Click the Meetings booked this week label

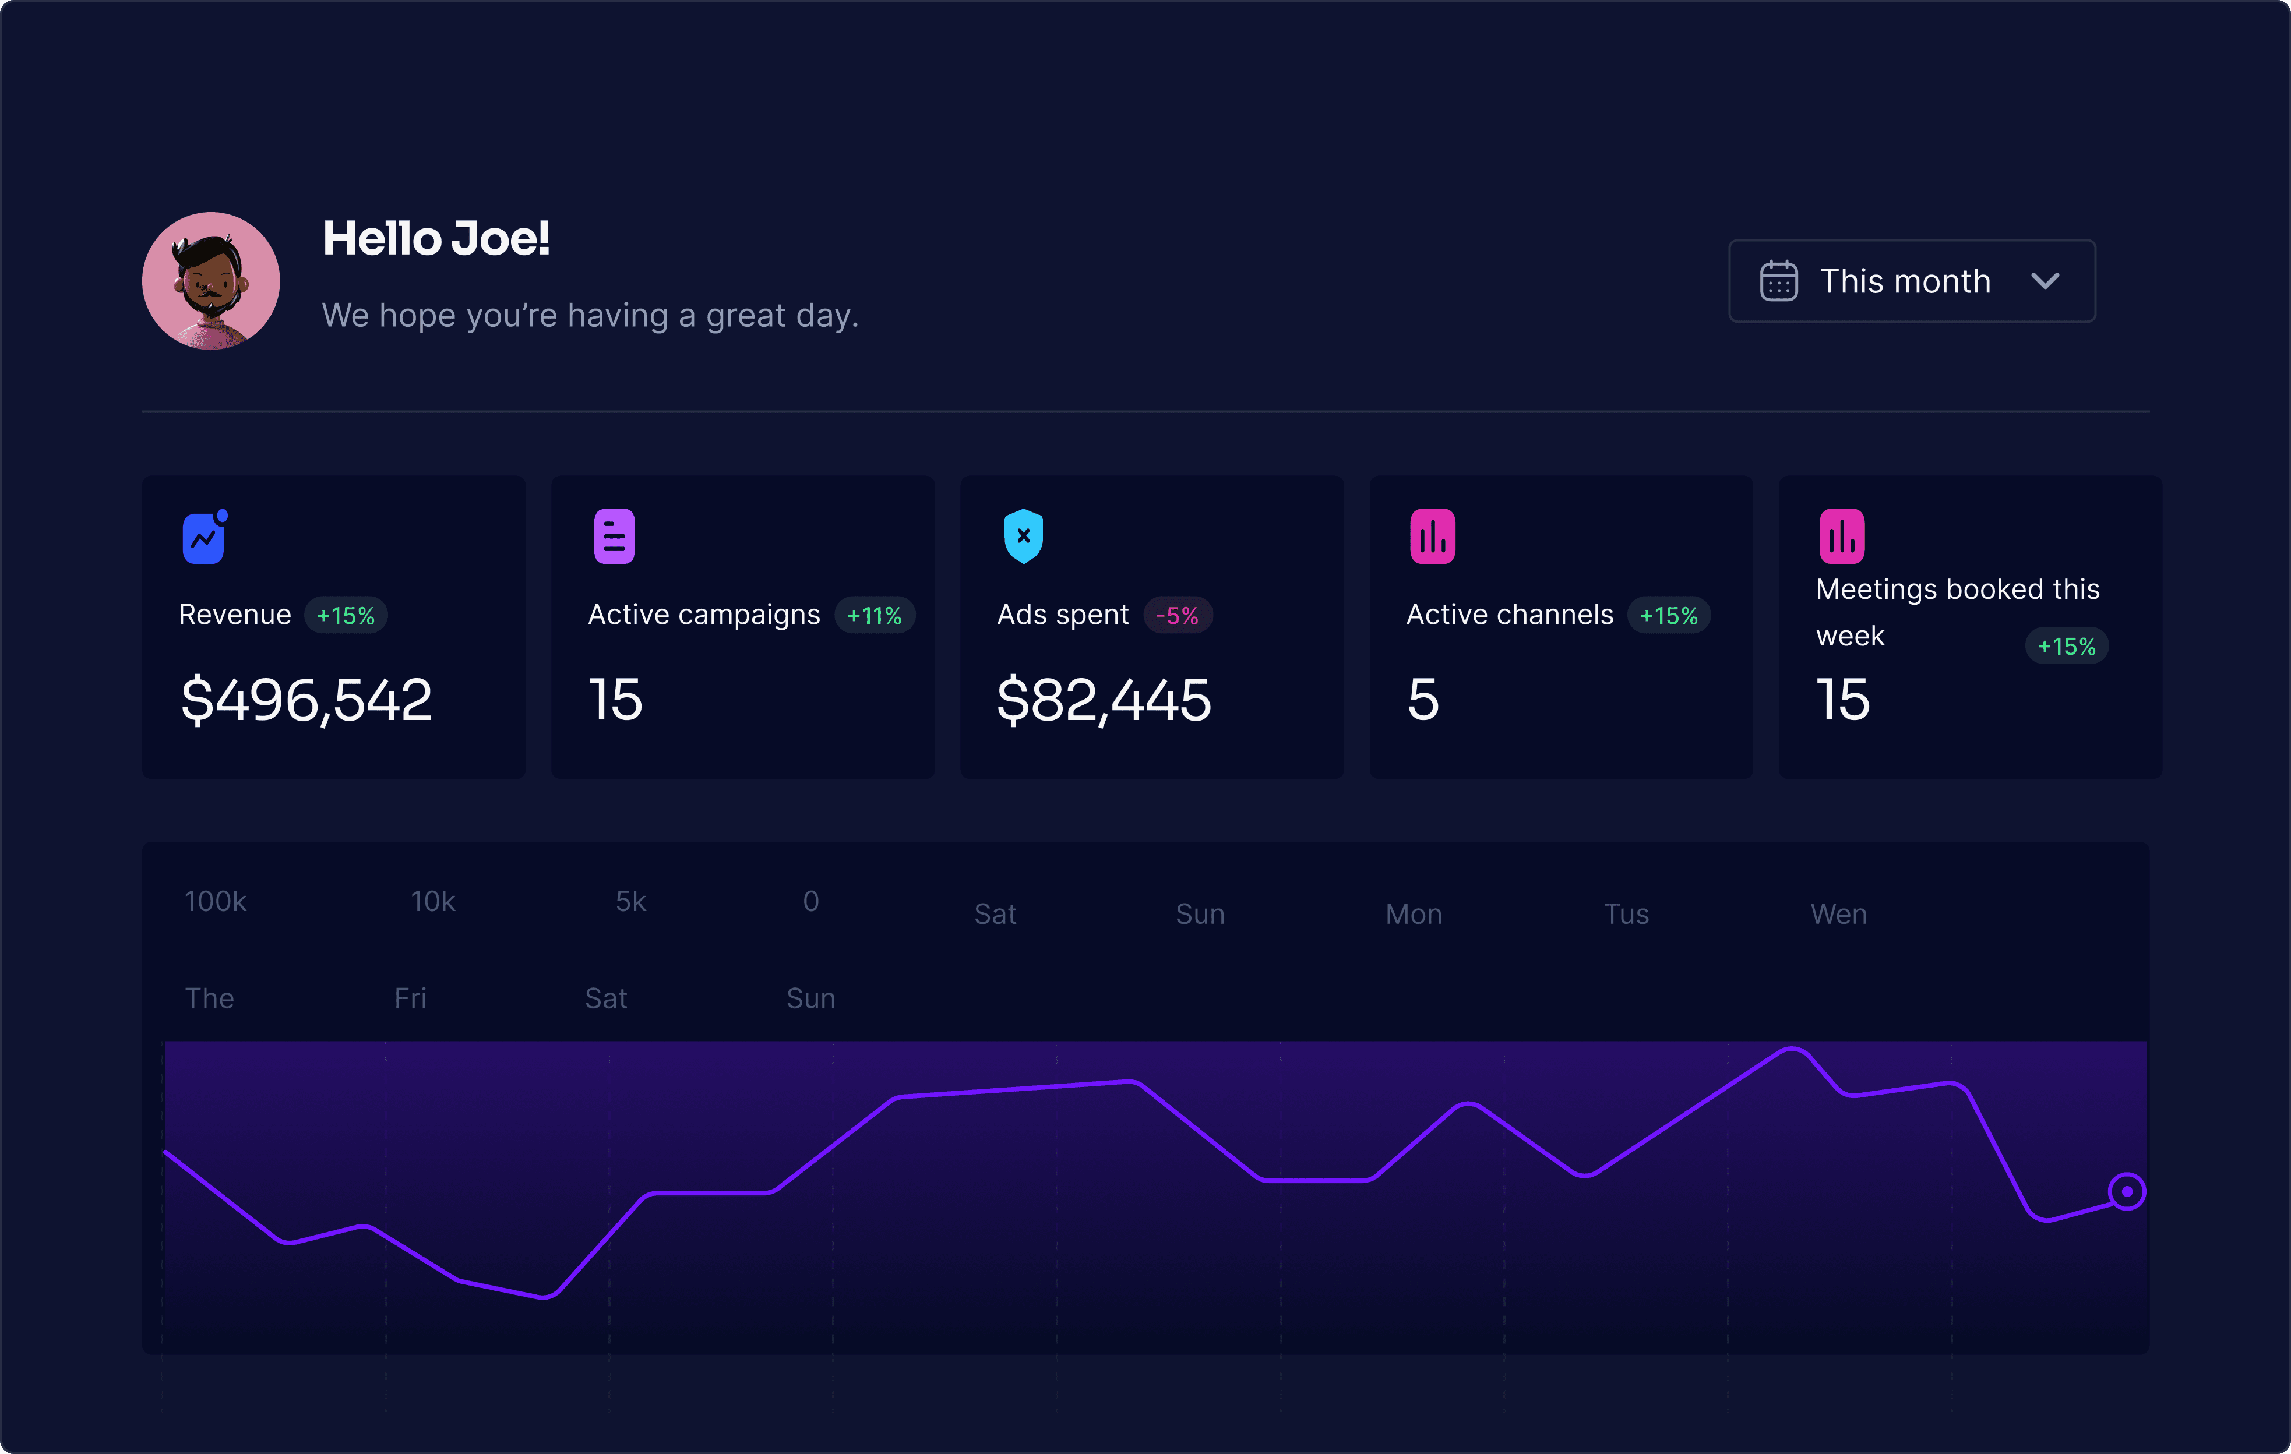(1957, 612)
